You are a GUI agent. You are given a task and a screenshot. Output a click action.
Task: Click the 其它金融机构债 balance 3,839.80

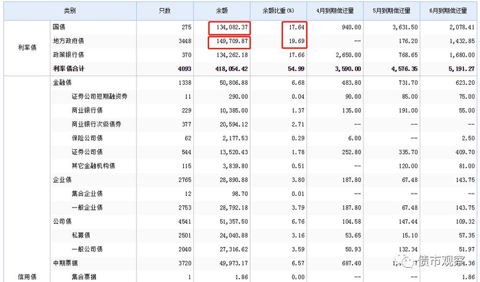click(x=235, y=166)
